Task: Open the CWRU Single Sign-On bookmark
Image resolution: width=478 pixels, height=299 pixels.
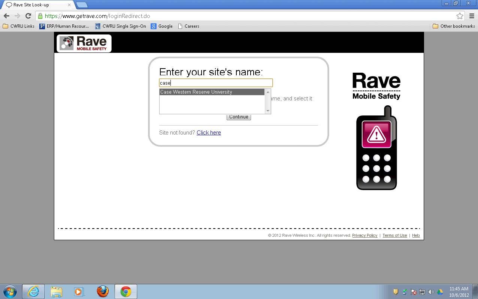Action: pos(121,26)
